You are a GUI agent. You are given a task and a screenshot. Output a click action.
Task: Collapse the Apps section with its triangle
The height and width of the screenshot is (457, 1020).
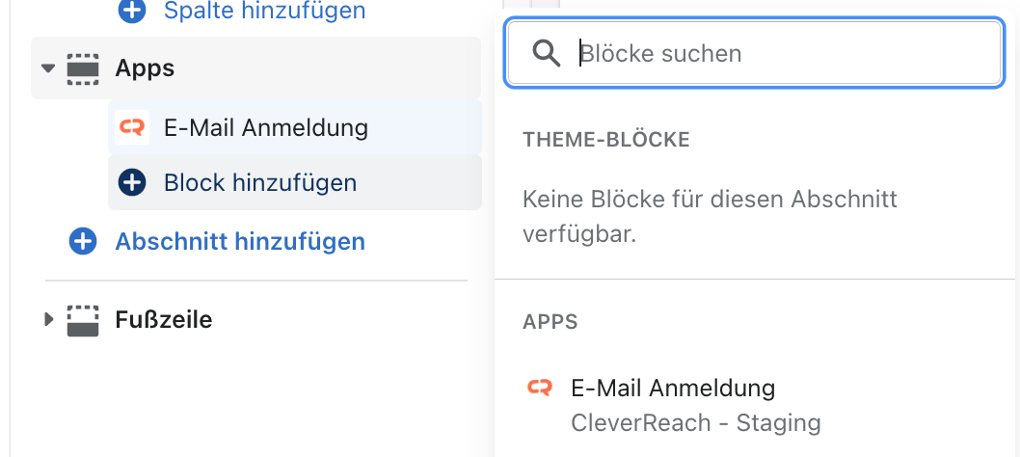pyautogui.click(x=48, y=68)
